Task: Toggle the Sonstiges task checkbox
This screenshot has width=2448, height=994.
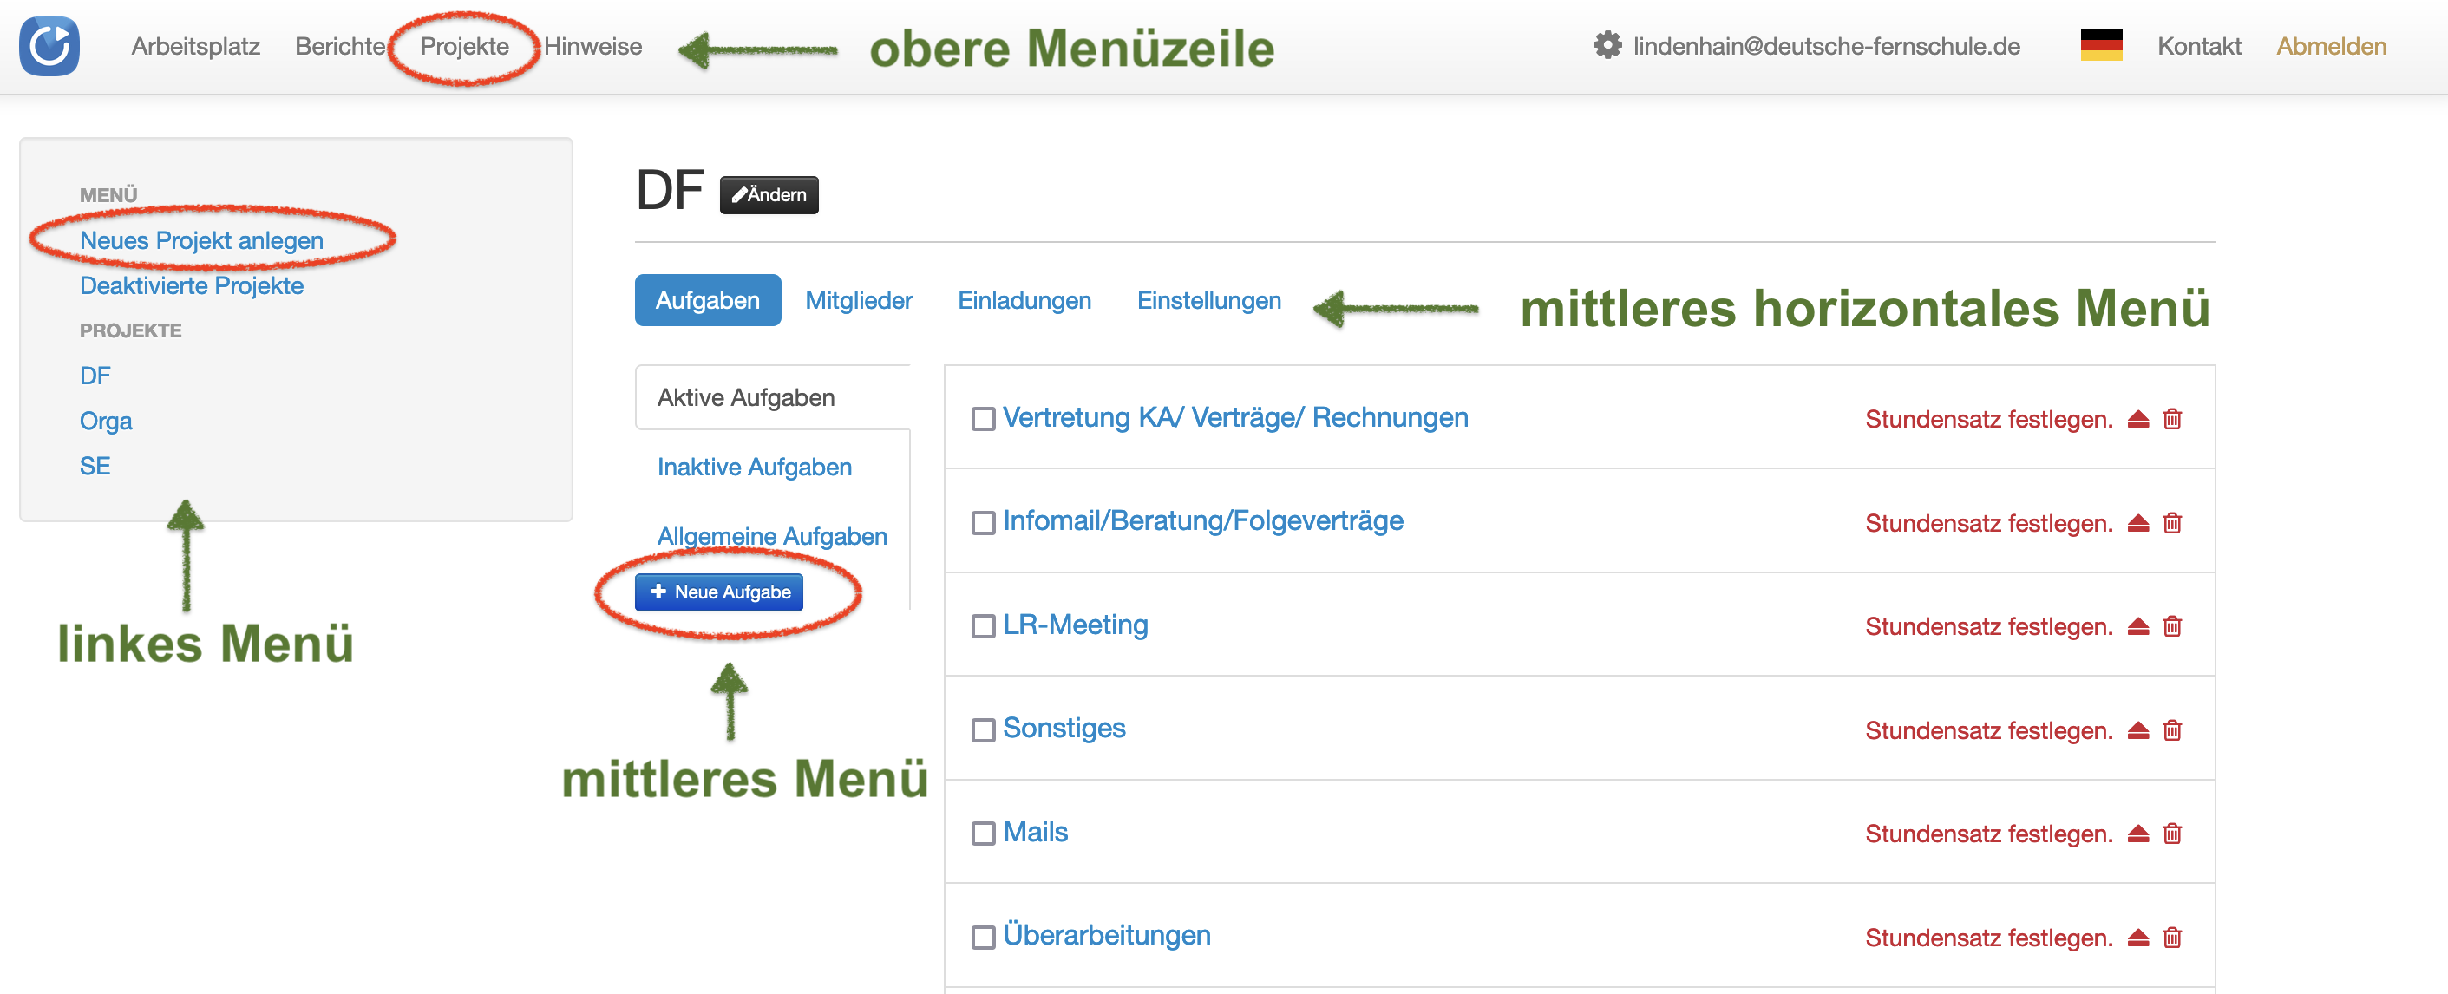Action: (983, 729)
